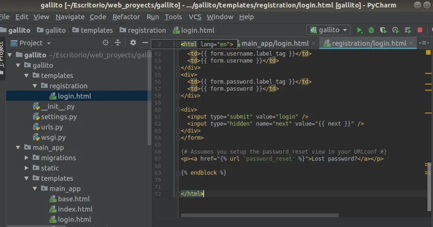Open the Refactor menu
This screenshot has width=433, height=227.
tap(126, 17)
